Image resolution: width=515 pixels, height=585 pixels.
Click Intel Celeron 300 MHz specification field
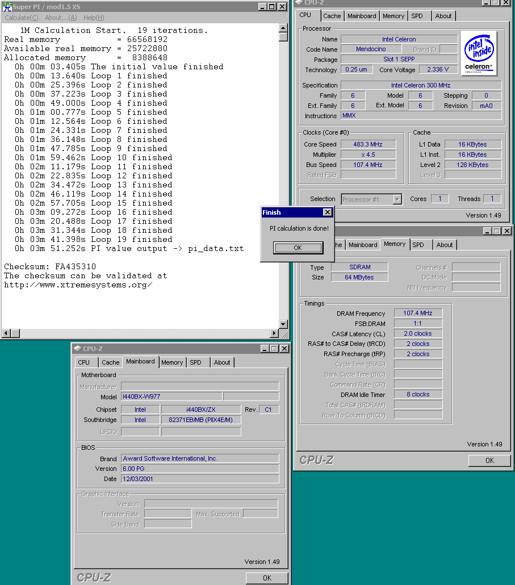421,85
